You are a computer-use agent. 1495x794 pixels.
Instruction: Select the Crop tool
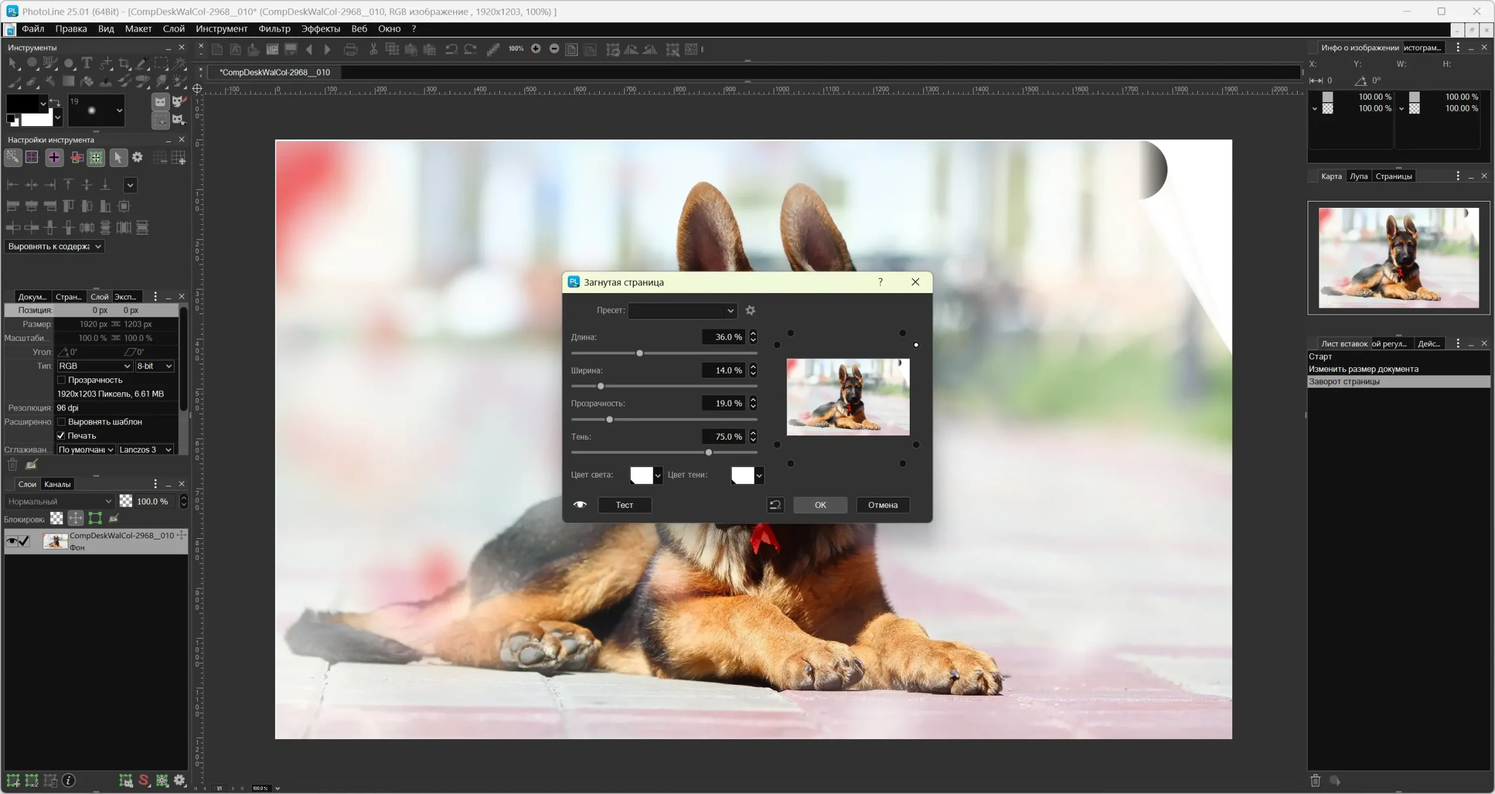coord(124,63)
